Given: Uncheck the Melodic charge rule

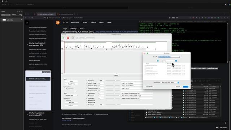Looking at the screenshot, I should pyautogui.click(x=87, y=83).
